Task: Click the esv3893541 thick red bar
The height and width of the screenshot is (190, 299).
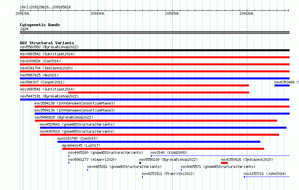Action: click(x=159, y=92)
